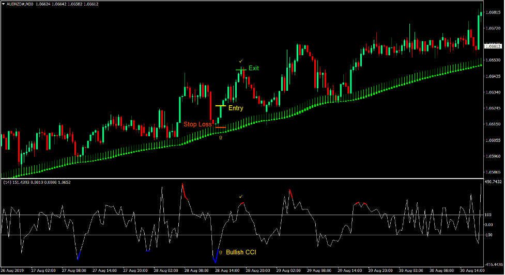Click the yellow Entry level line marker
This screenshot has width=505, height=275.
220,105
